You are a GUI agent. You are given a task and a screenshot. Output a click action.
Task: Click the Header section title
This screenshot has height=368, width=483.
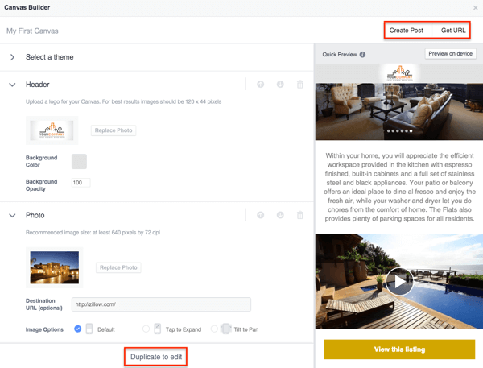pos(38,85)
